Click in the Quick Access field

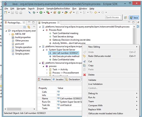pos(113,17)
